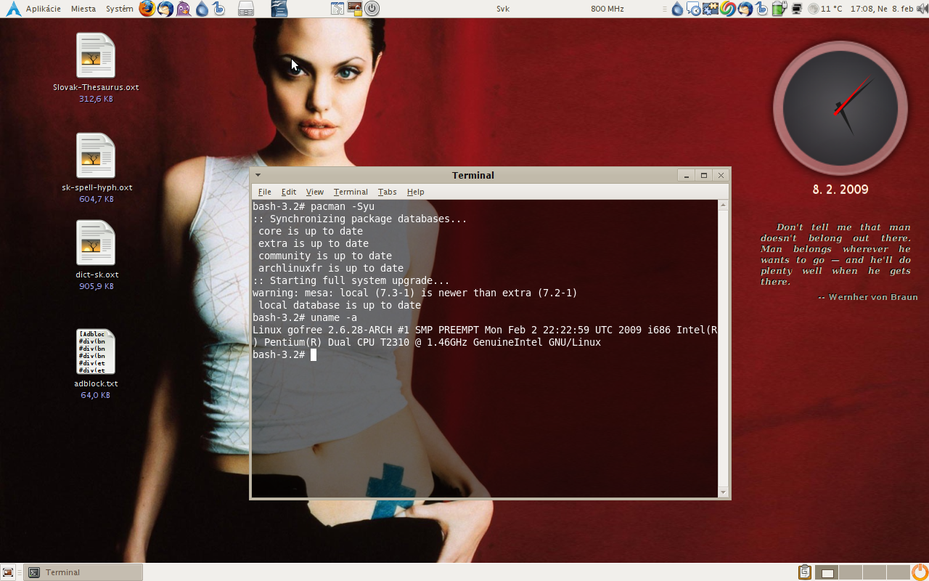The image size is (929, 581).
Task: Click the orange power icon in bottom panel
Action: (920, 572)
